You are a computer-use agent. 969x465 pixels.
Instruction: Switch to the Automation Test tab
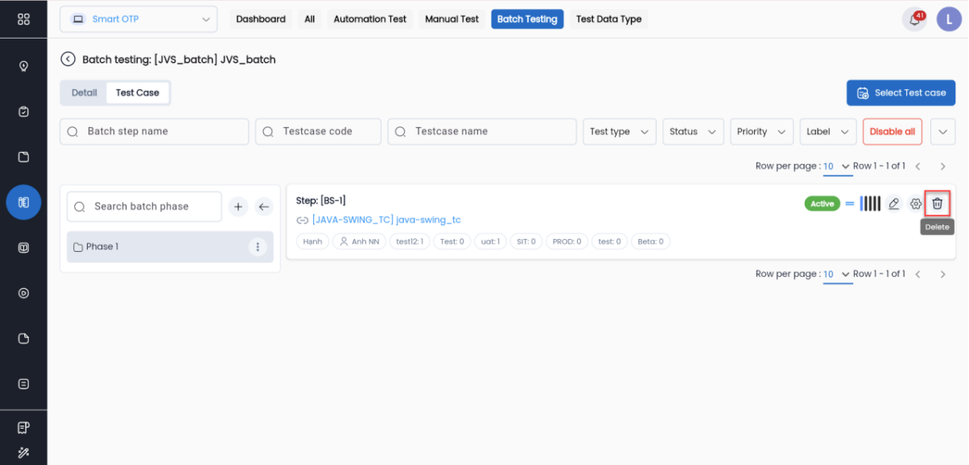(x=370, y=19)
